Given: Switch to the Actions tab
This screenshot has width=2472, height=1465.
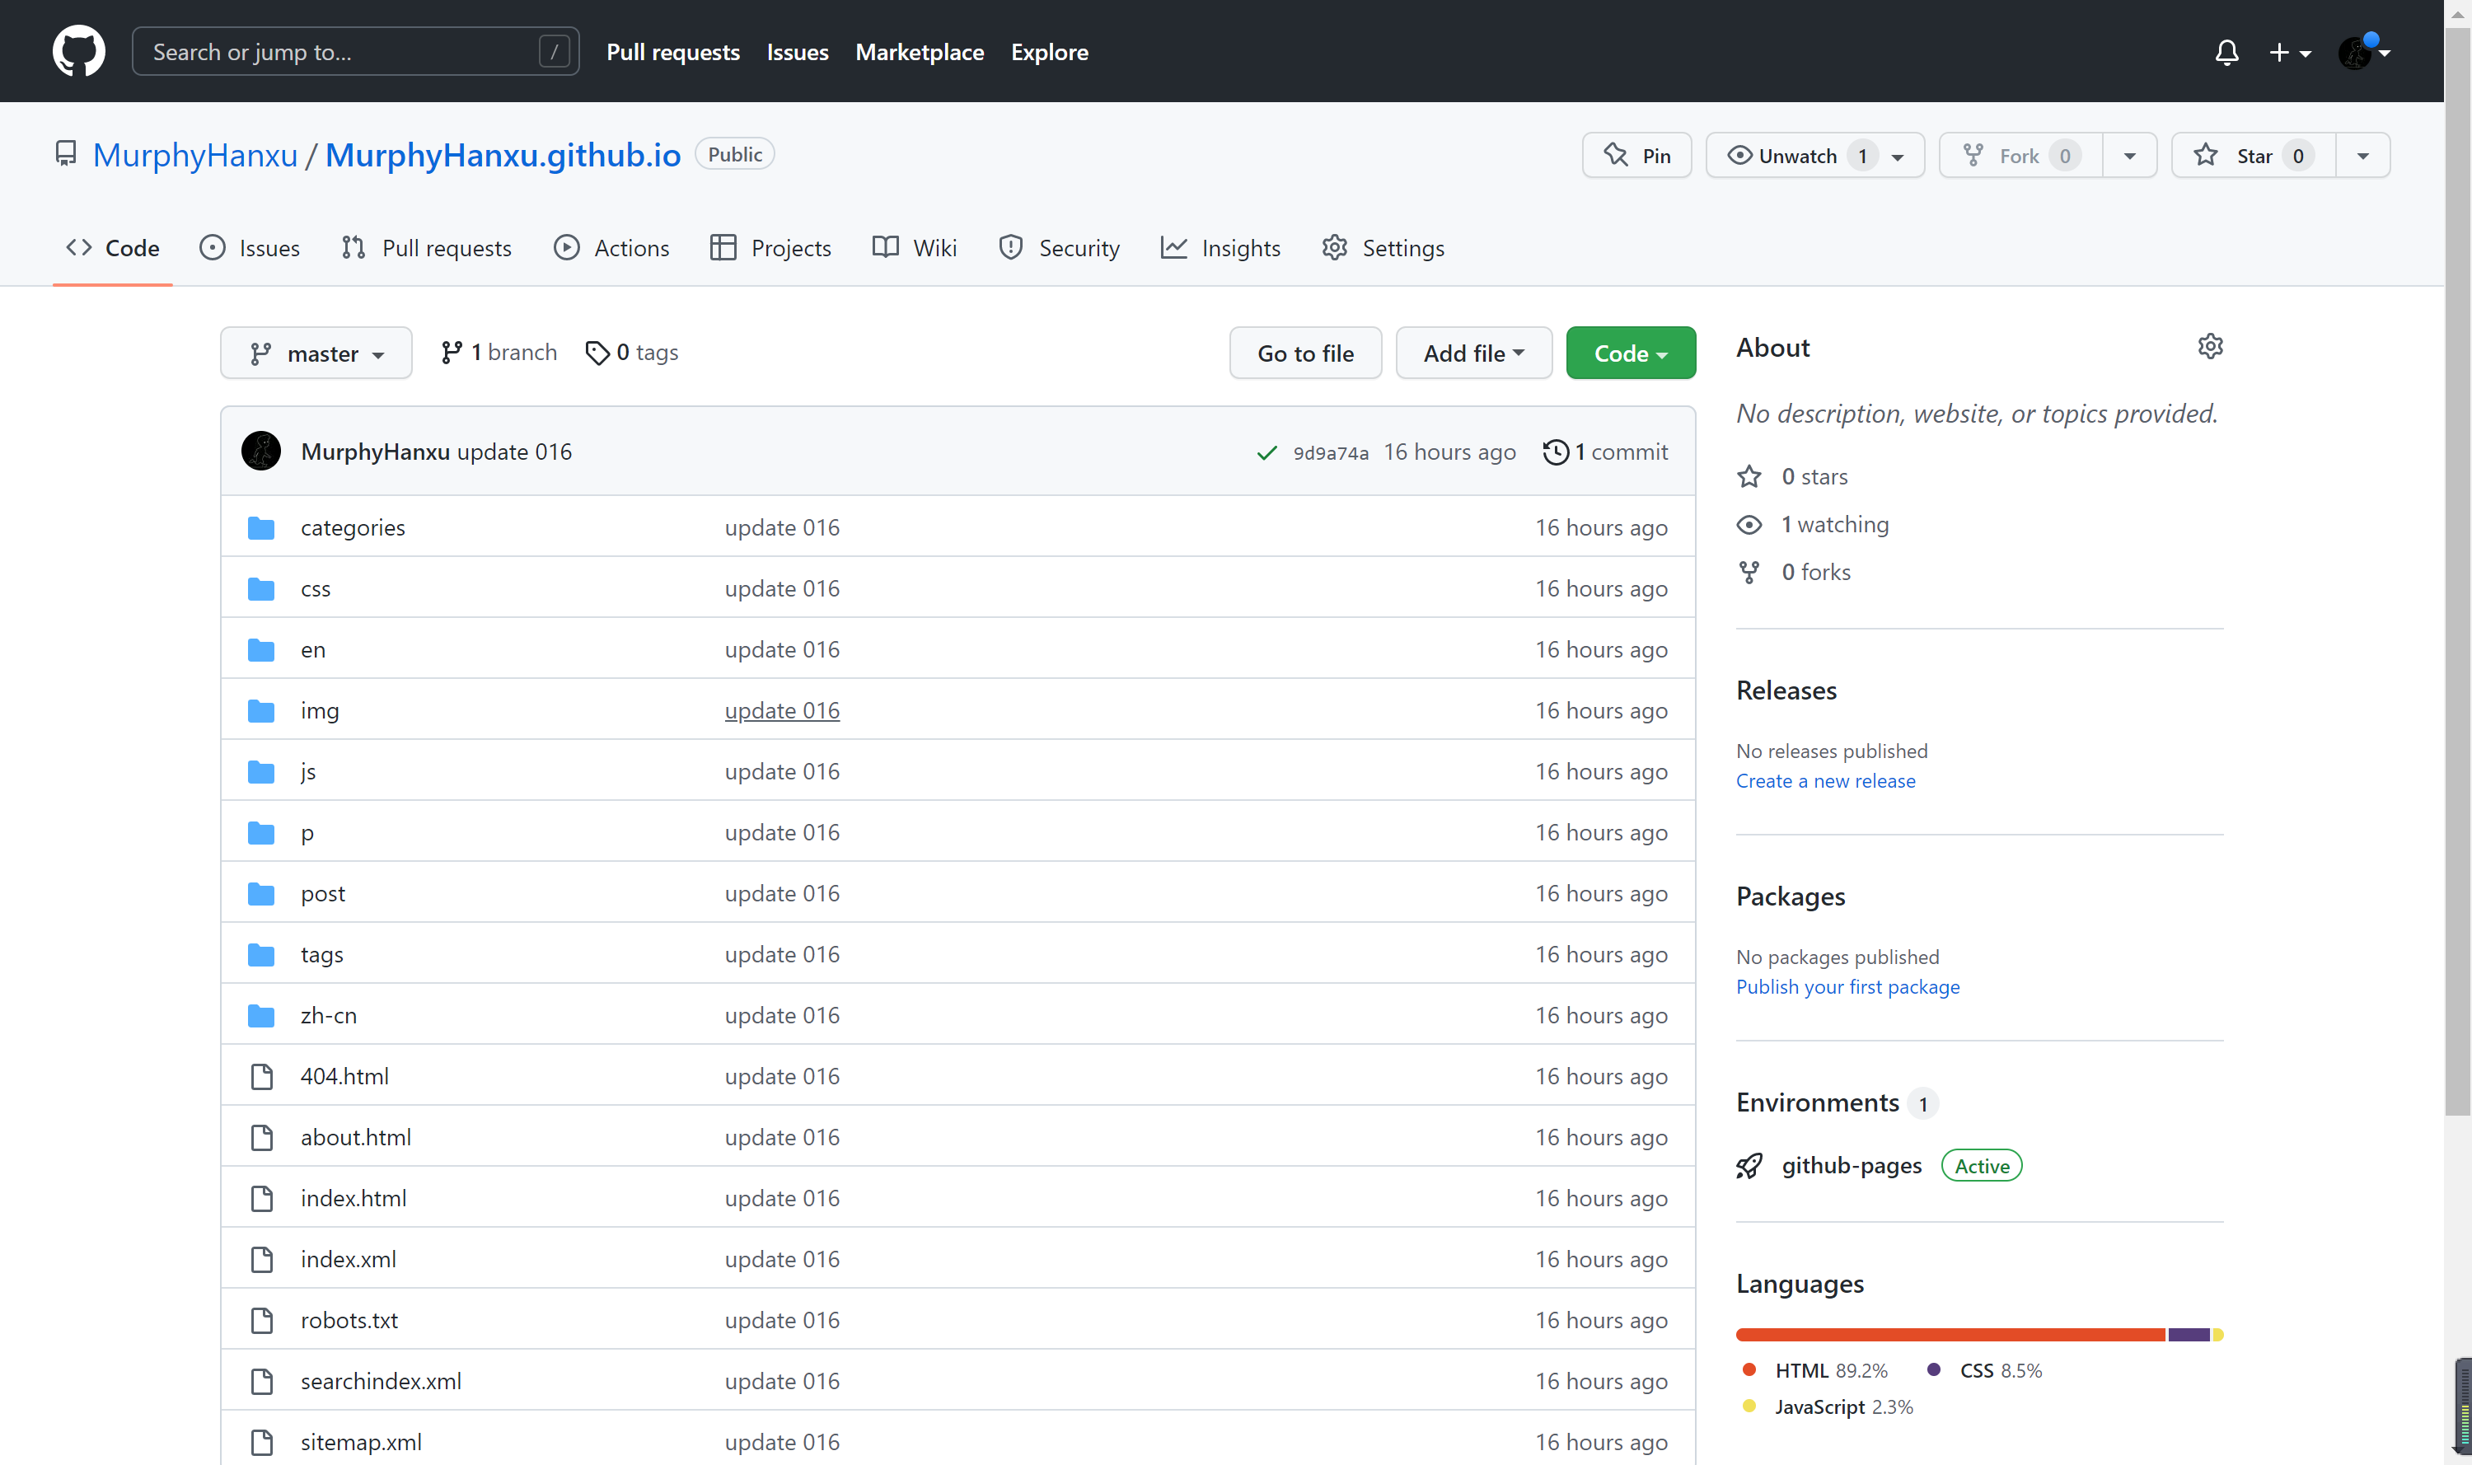Looking at the screenshot, I should (x=611, y=248).
